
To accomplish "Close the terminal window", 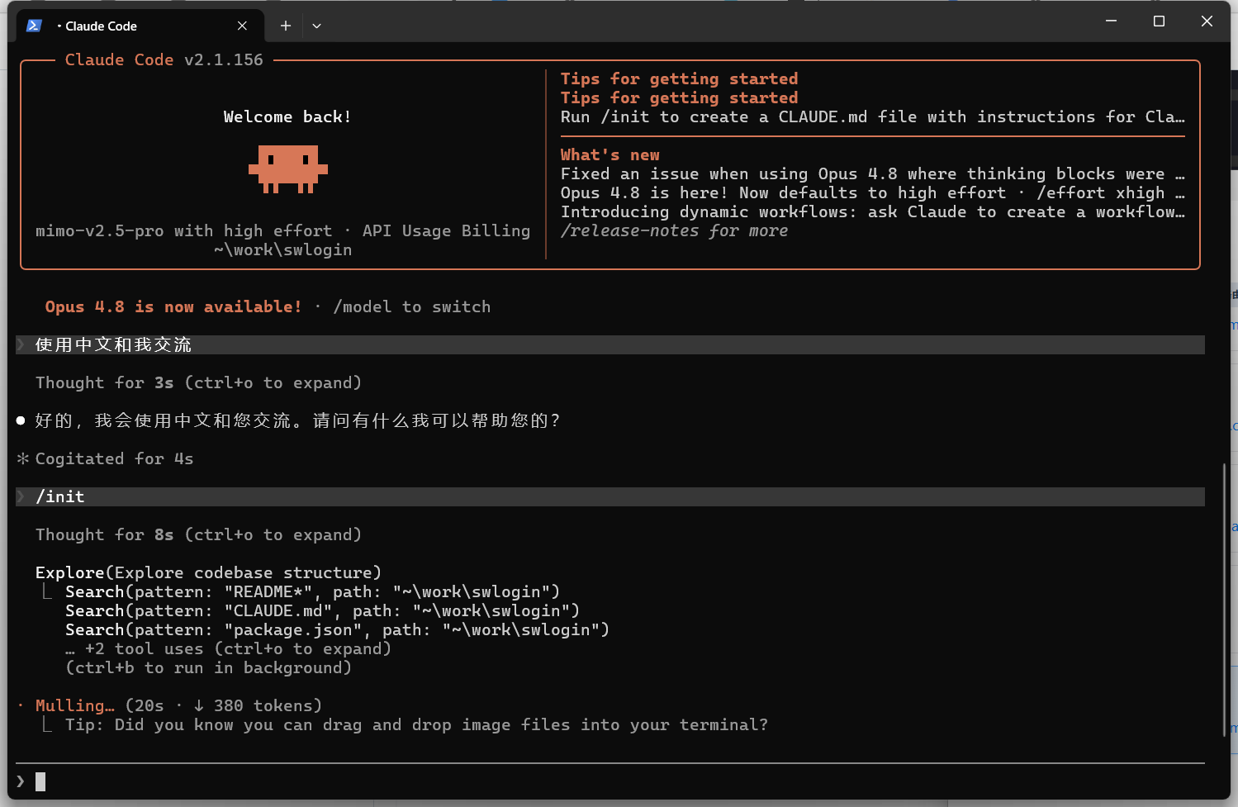I will 1207,21.
